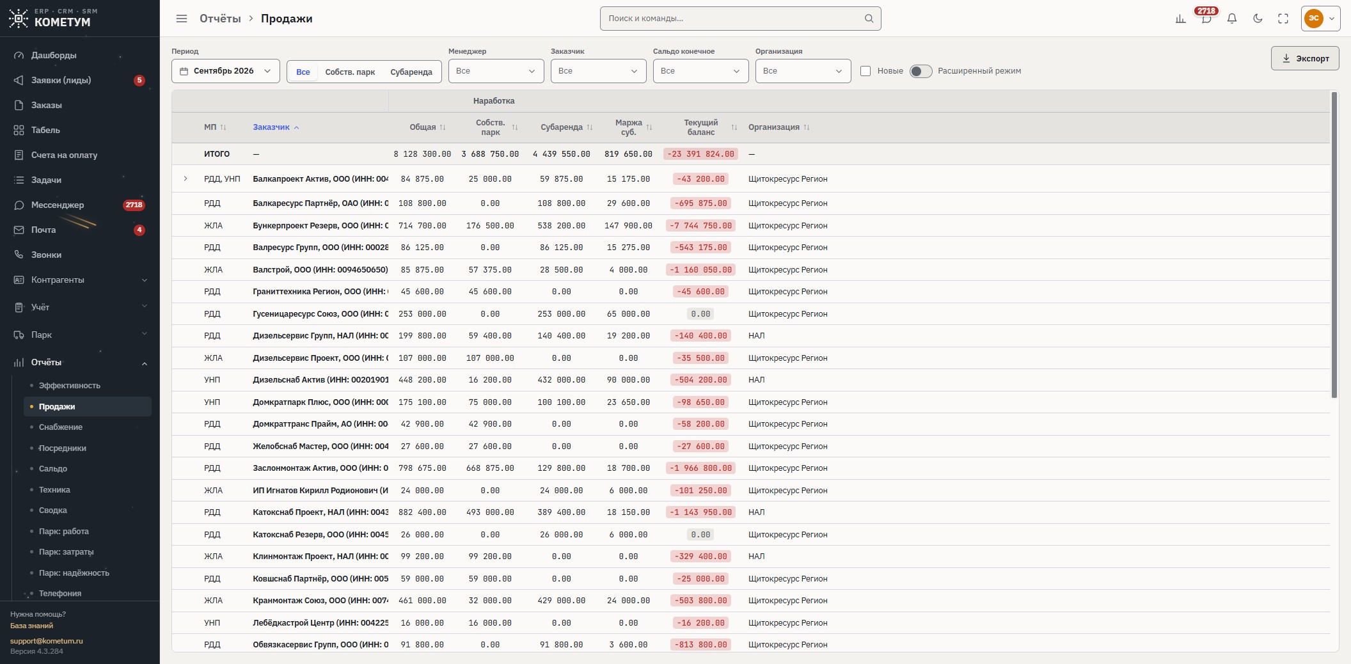Open the Менеджер filter dropdown
Screen dimensions: 1351x664
coord(496,71)
